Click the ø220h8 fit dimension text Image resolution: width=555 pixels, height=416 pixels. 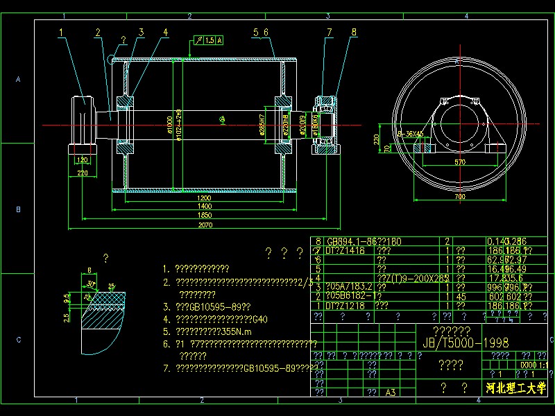286,125
